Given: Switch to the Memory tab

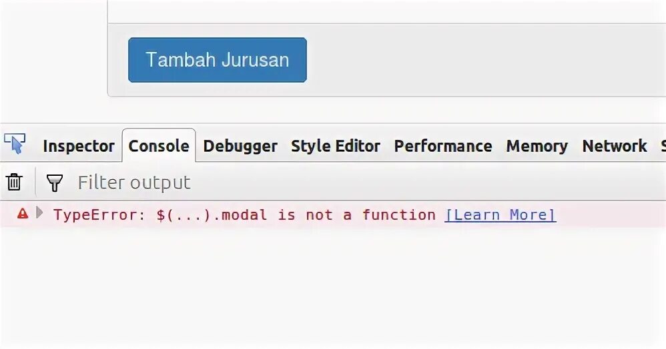Looking at the screenshot, I should pyautogui.click(x=537, y=146).
